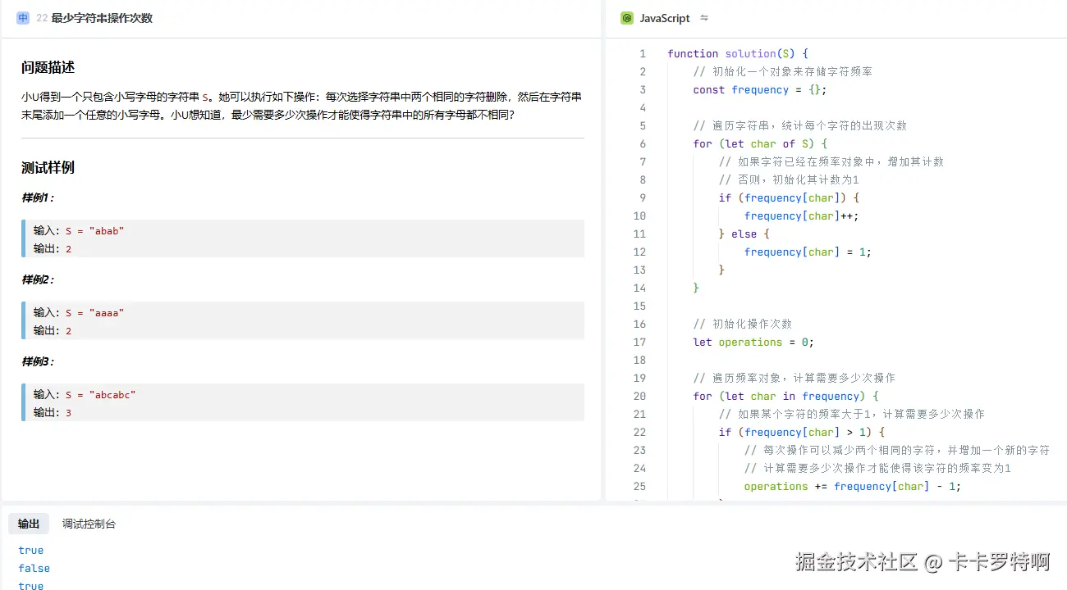Switch to the 调试控制台 tab
The height and width of the screenshot is (590, 1067).
89,524
